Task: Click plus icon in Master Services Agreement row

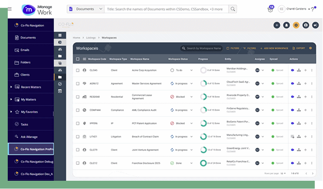Action: pyautogui.click(x=305, y=83)
